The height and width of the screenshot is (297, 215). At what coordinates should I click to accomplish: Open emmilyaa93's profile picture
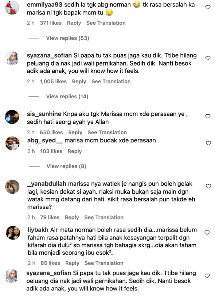click(x=12, y=7)
